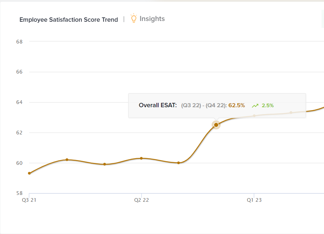Select the data point above Q2 22

click(x=142, y=158)
